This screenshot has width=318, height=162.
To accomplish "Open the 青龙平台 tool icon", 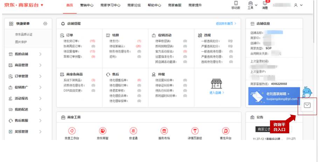I will [226, 131].
